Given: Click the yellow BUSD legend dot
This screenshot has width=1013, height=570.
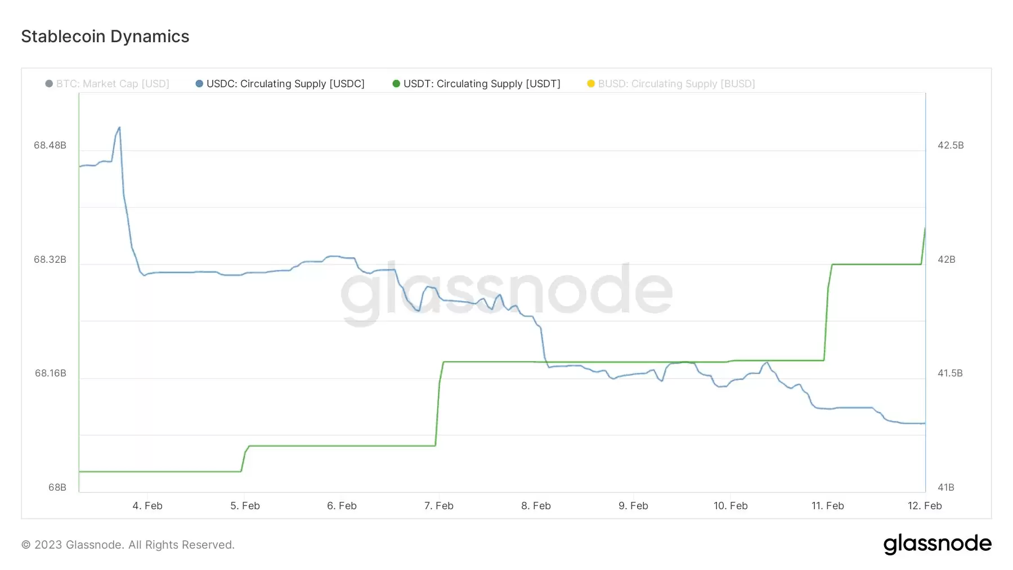Looking at the screenshot, I should point(591,84).
